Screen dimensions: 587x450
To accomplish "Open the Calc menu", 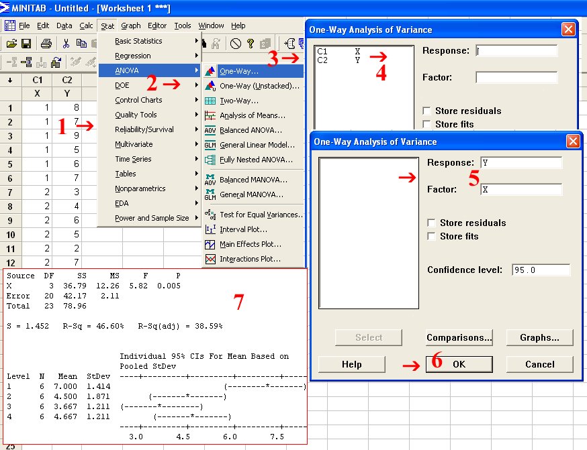I will click(x=86, y=25).
